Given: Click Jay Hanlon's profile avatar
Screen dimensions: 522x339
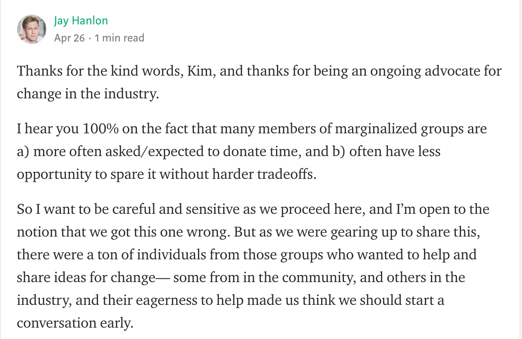Looking at the screenshot, I should [31, 29].
